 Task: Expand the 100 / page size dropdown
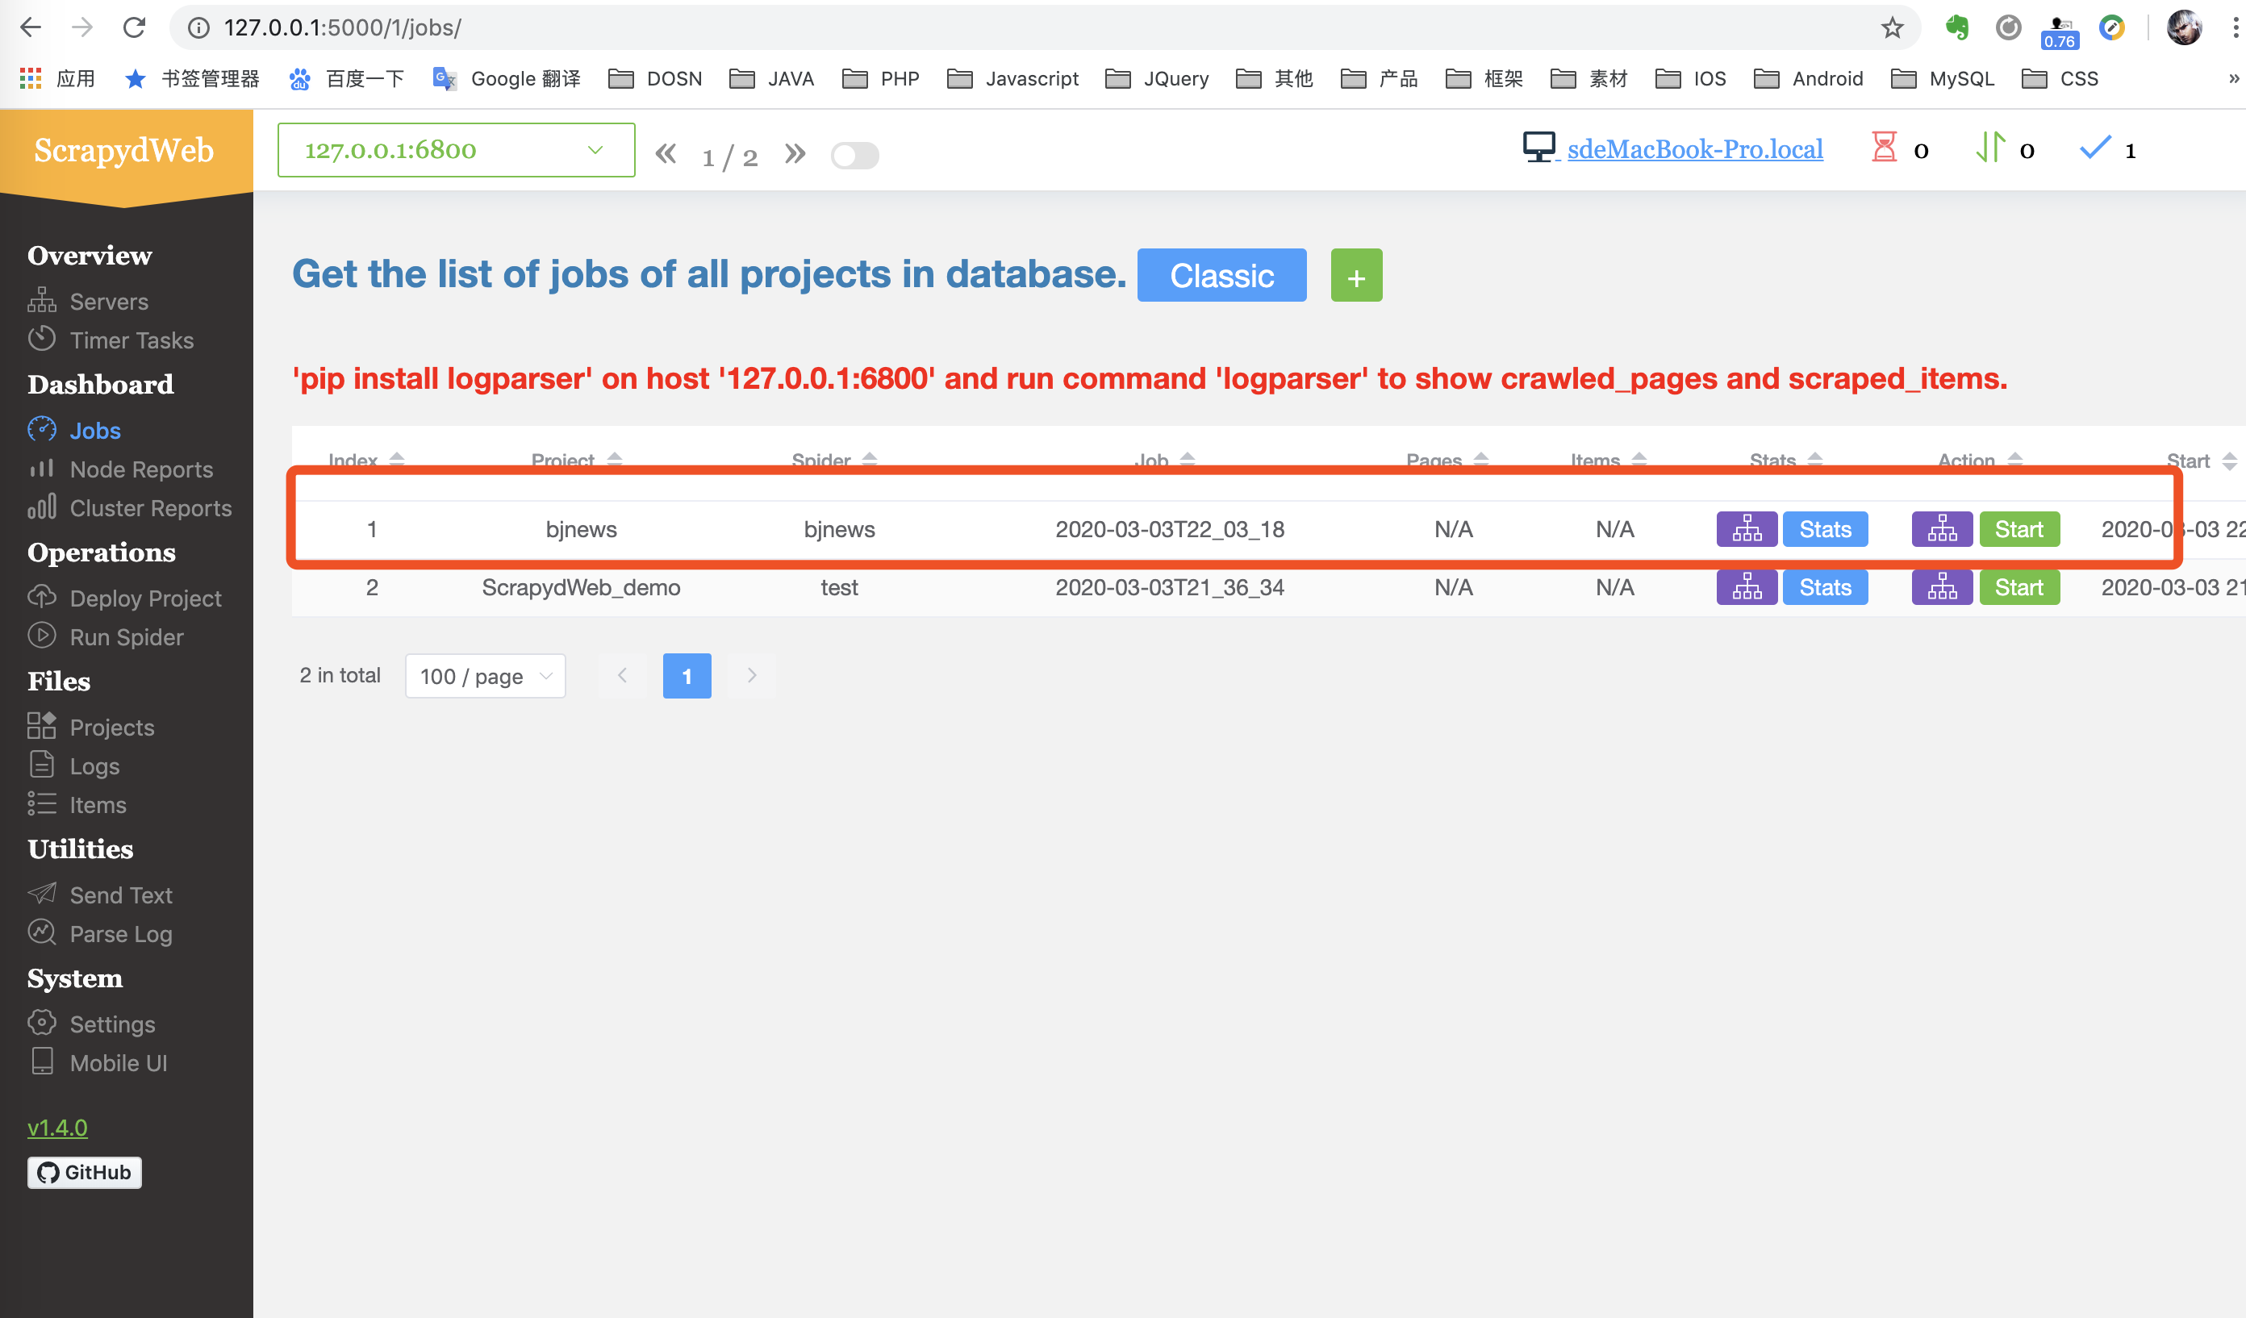(485, 677)
